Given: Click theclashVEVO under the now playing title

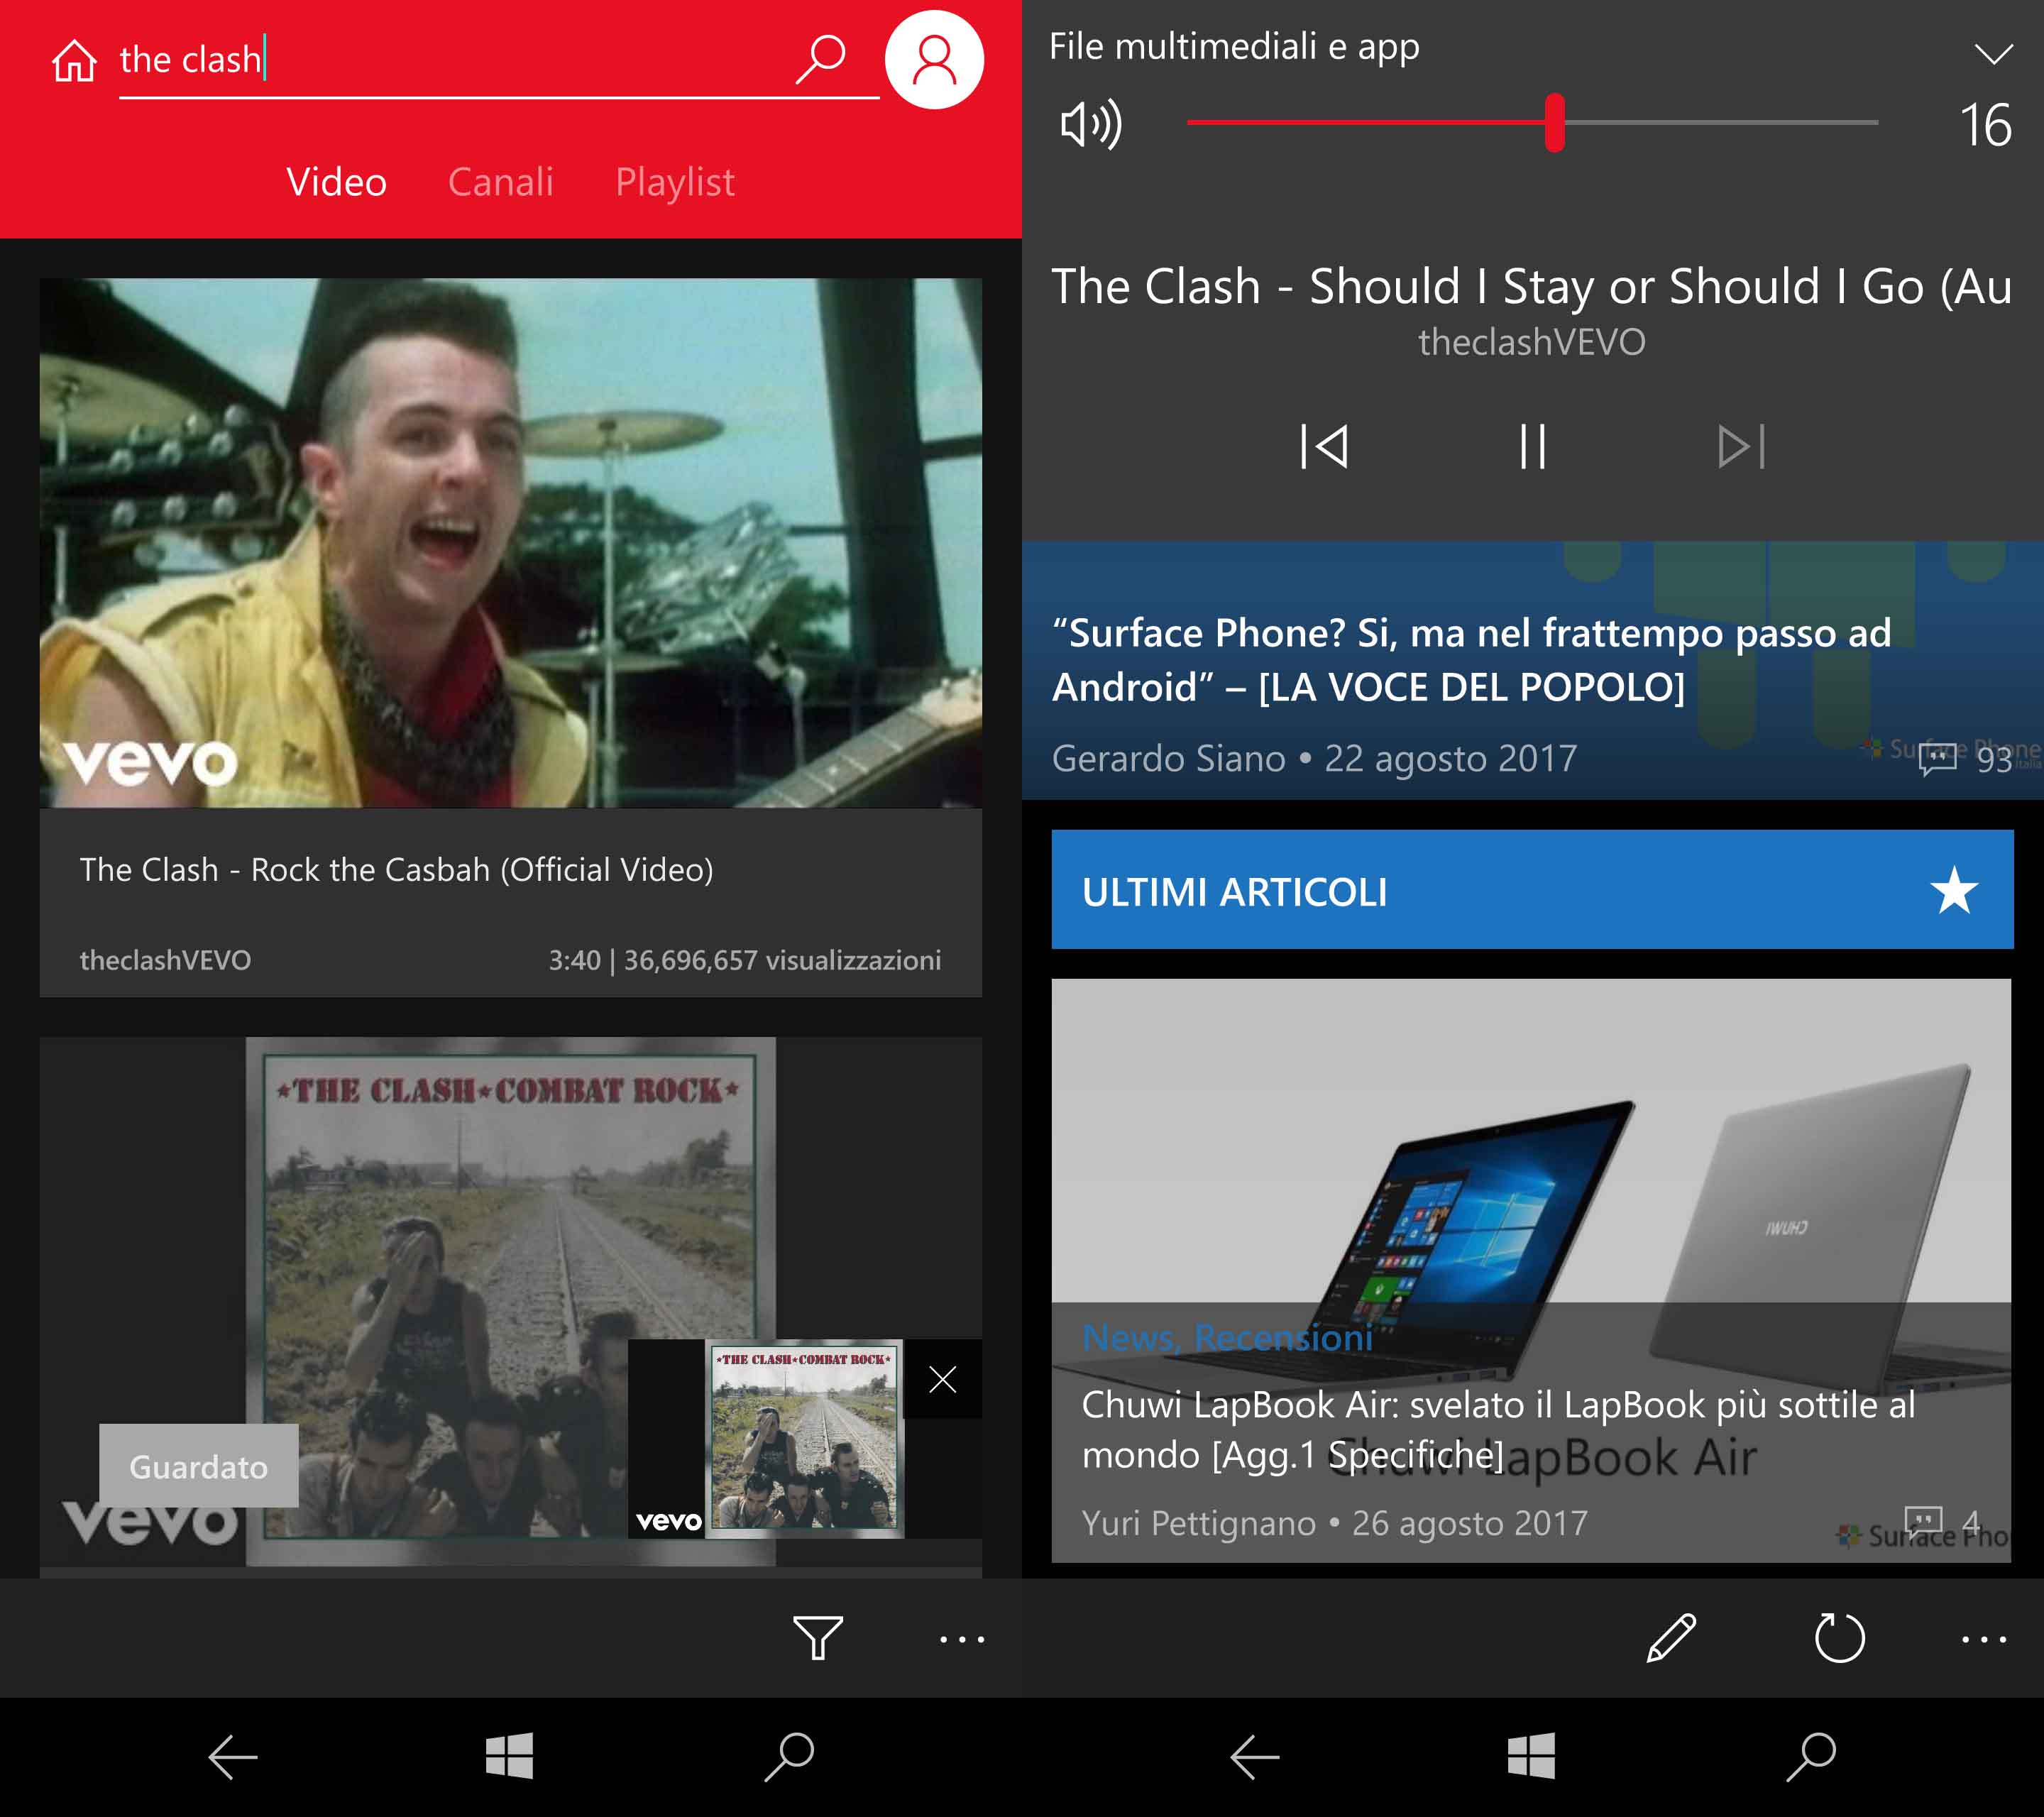Looking at the screenshot, I should pos(1531,342).
